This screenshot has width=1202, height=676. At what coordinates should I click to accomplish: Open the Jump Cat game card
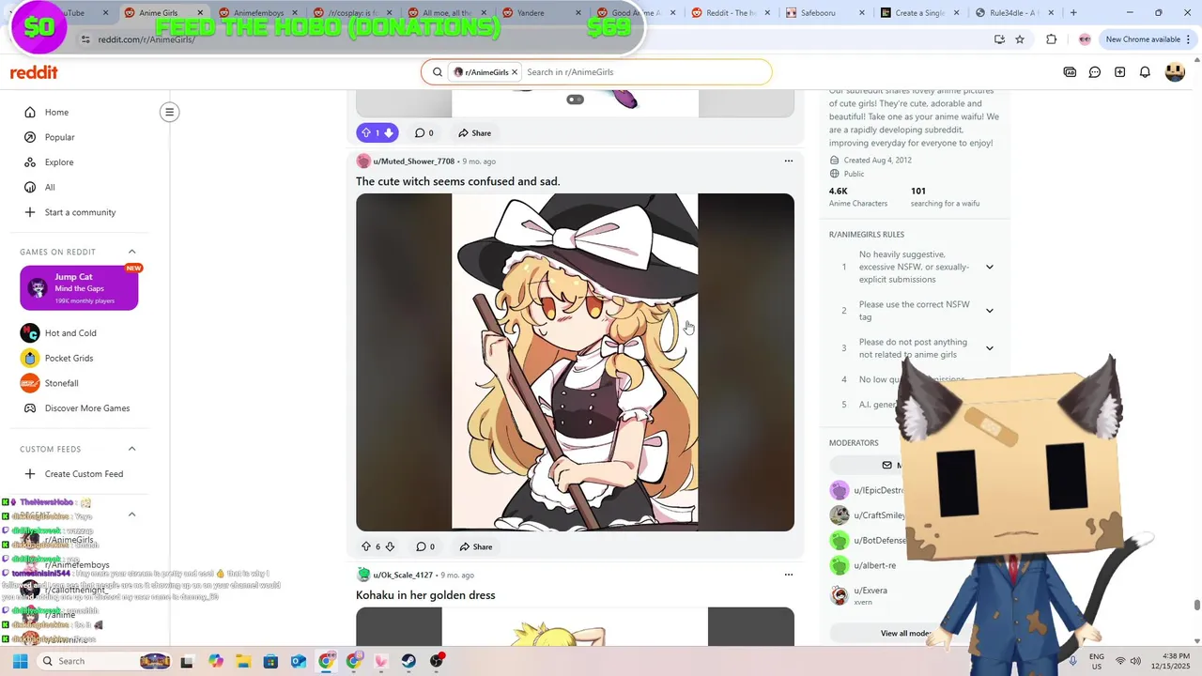(79, 288)
